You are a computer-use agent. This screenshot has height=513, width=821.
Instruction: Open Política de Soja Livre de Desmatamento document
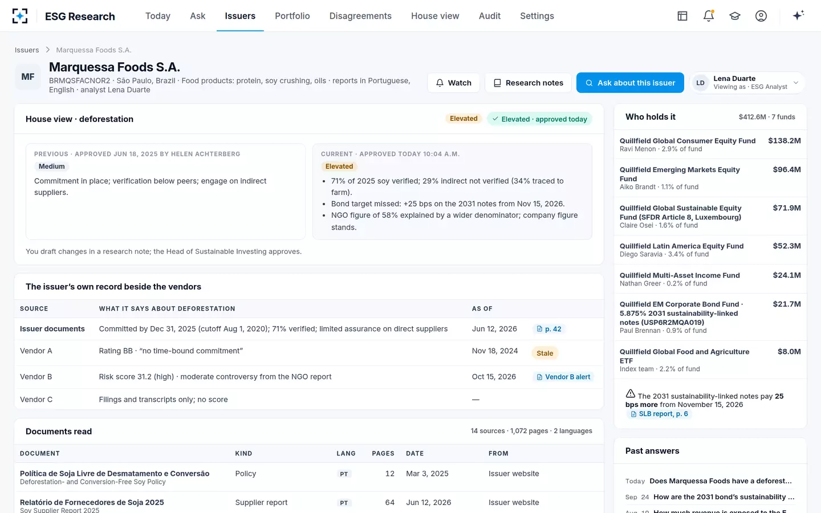coord(115,474)
